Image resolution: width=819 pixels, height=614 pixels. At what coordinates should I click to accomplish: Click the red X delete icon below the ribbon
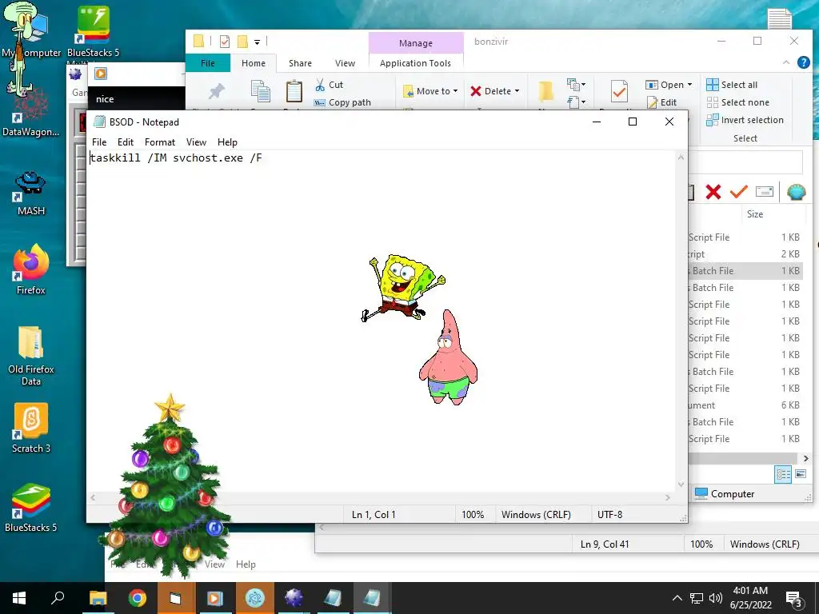[x=713, y=192]
